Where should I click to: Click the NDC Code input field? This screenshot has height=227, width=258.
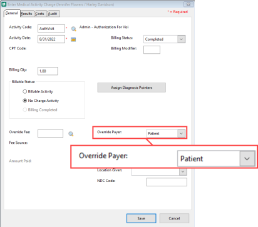pos(167,182)
